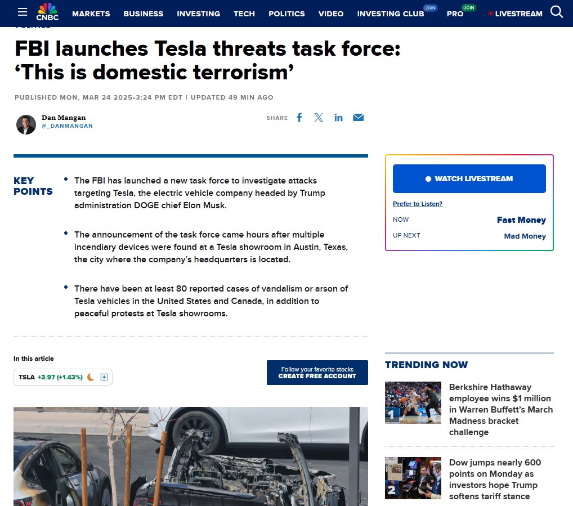This screenshot has width=573, height=506.
Task: Click the Watch Livestream button
Action: [x=469, y=178]
